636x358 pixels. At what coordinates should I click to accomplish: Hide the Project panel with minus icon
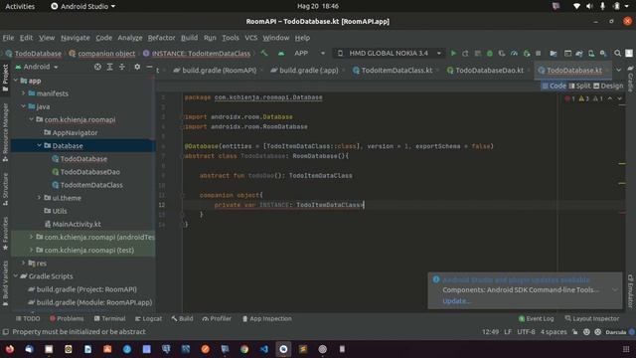149,67
